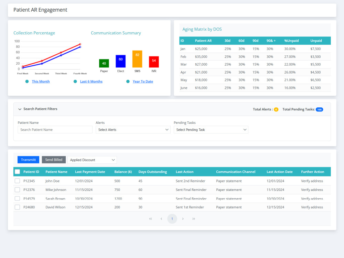Click the Collection Percentage chart title

pos(34,33)
